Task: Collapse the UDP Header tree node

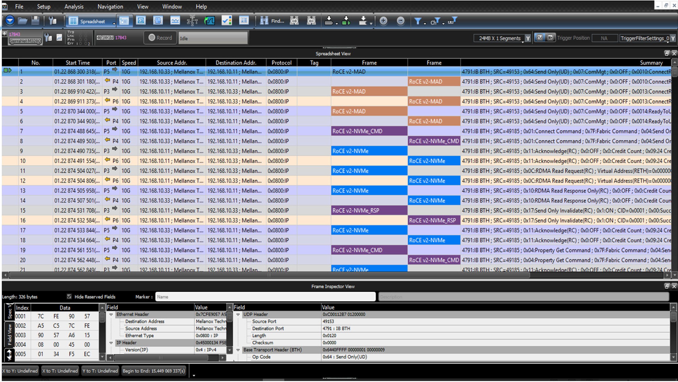Action: pyautogui.click(x=238, y=315)
